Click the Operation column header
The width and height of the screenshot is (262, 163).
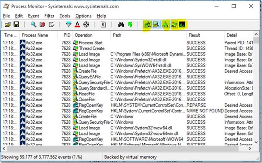tap(84, 35)
